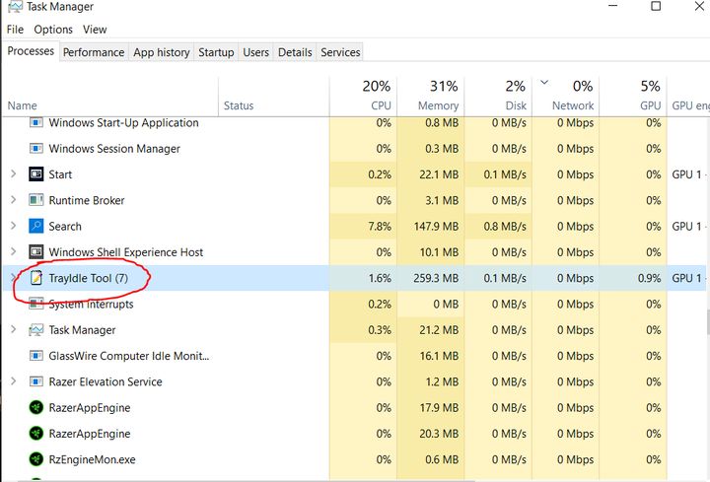Viewport: 710px width, 482px height.
Task: Open the File menu
Action: [x=15, y=30]
